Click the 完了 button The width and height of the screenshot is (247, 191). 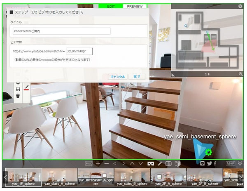137,77
